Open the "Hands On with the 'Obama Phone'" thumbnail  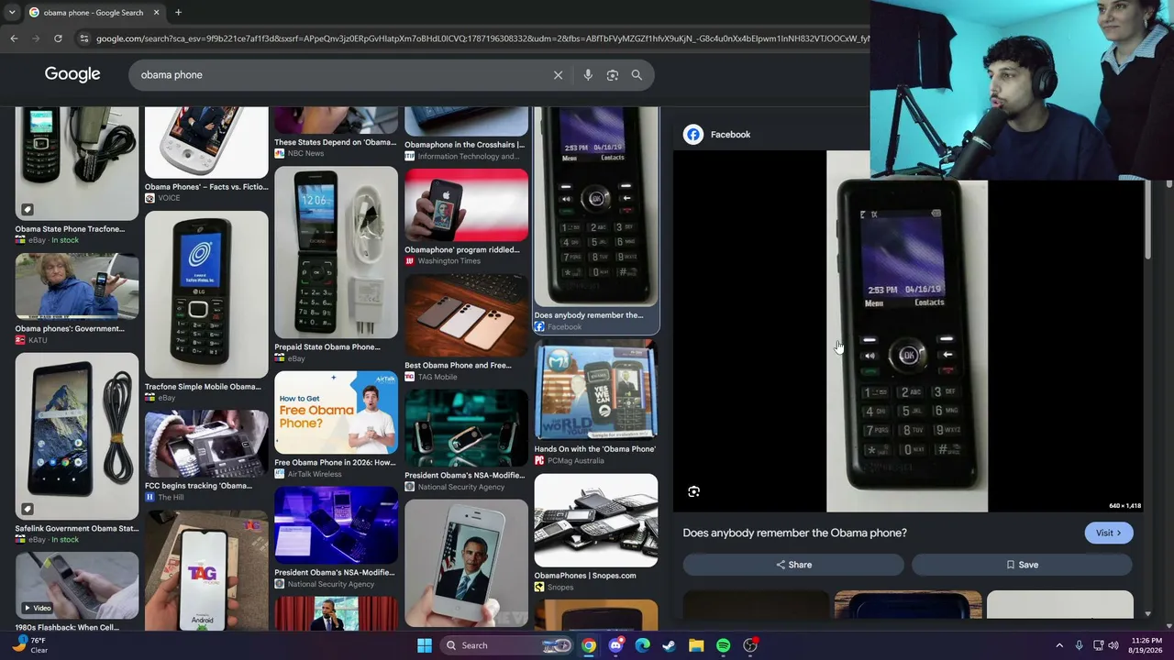(x=596, y=390)
